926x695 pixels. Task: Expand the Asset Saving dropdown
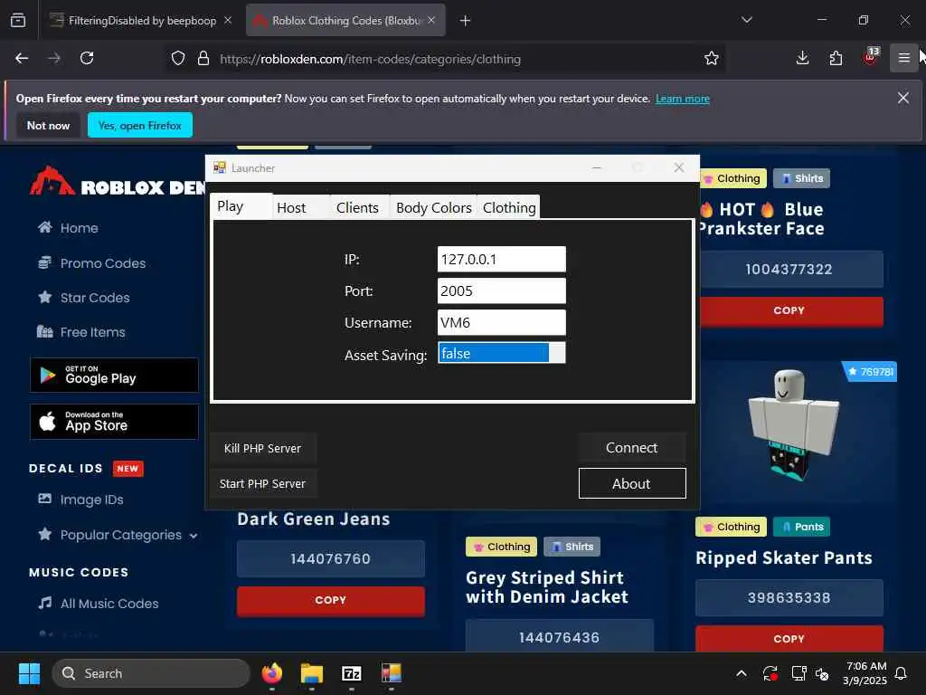pyautogui.click(x=501, y=354)
